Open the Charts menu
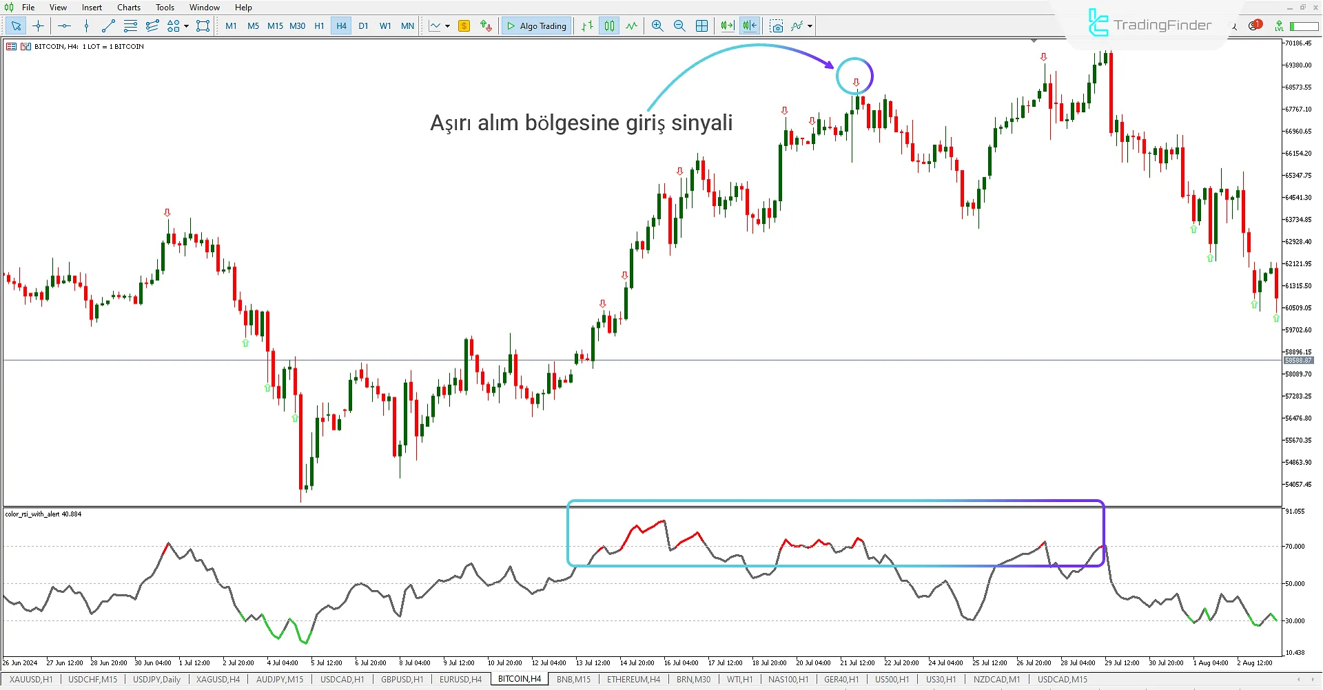 coord(128,8)
